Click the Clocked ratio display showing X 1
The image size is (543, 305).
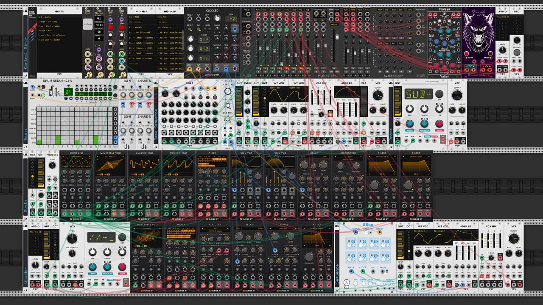coord(204,58)
